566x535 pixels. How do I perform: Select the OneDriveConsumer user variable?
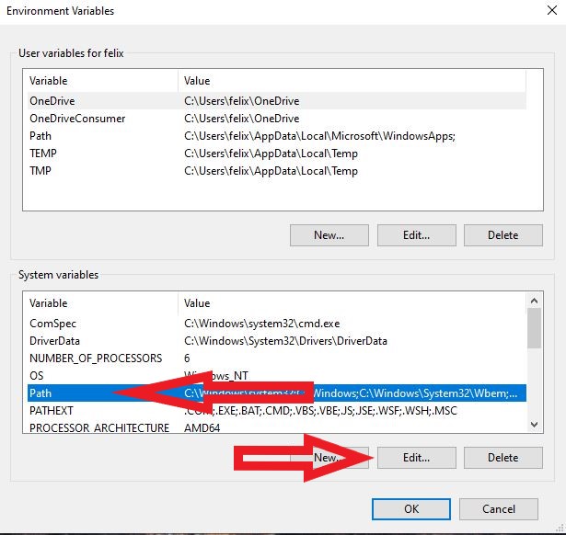click(x=77, y=119)
